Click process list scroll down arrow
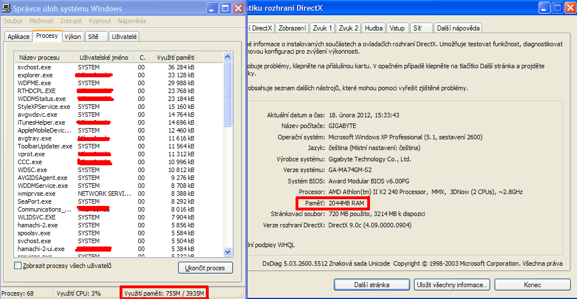 (228, 252)
